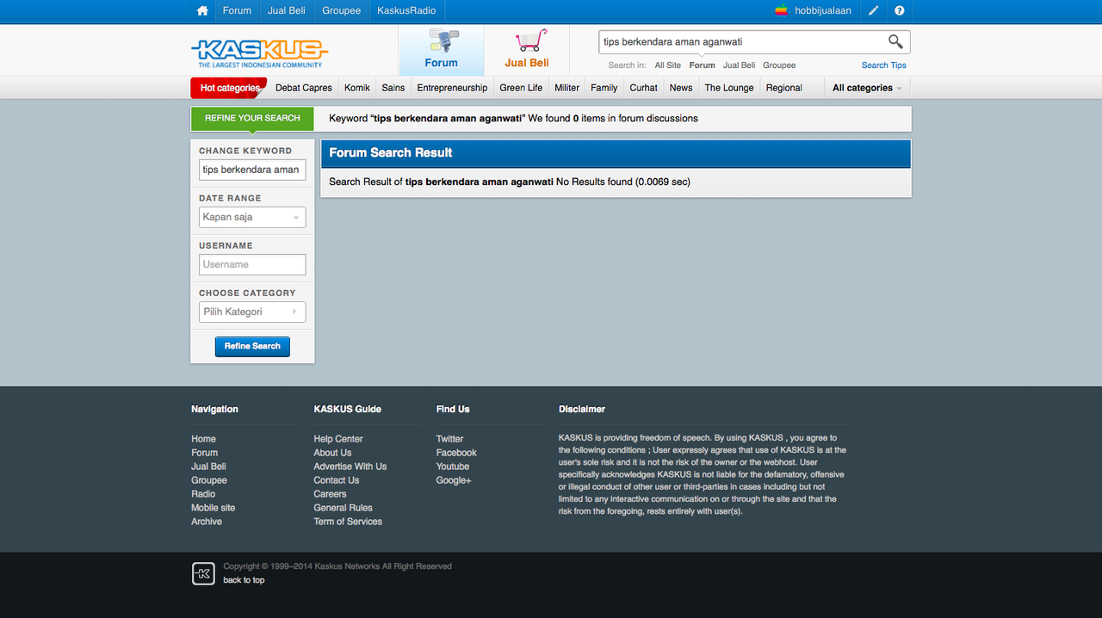Click the Refine Search button
1102x618 pixels.
point(252,346)
